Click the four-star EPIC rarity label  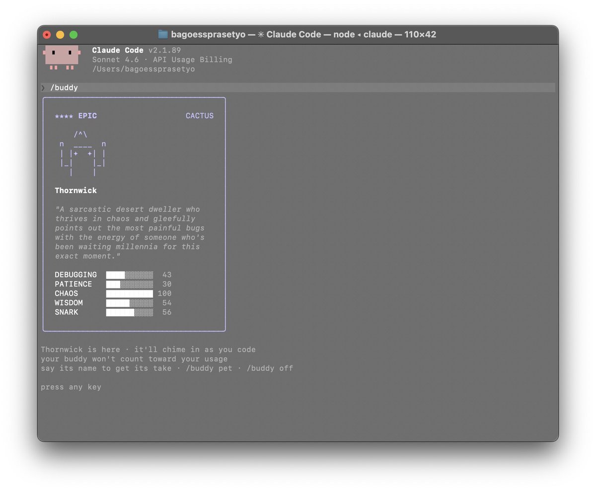pos(76,116)
